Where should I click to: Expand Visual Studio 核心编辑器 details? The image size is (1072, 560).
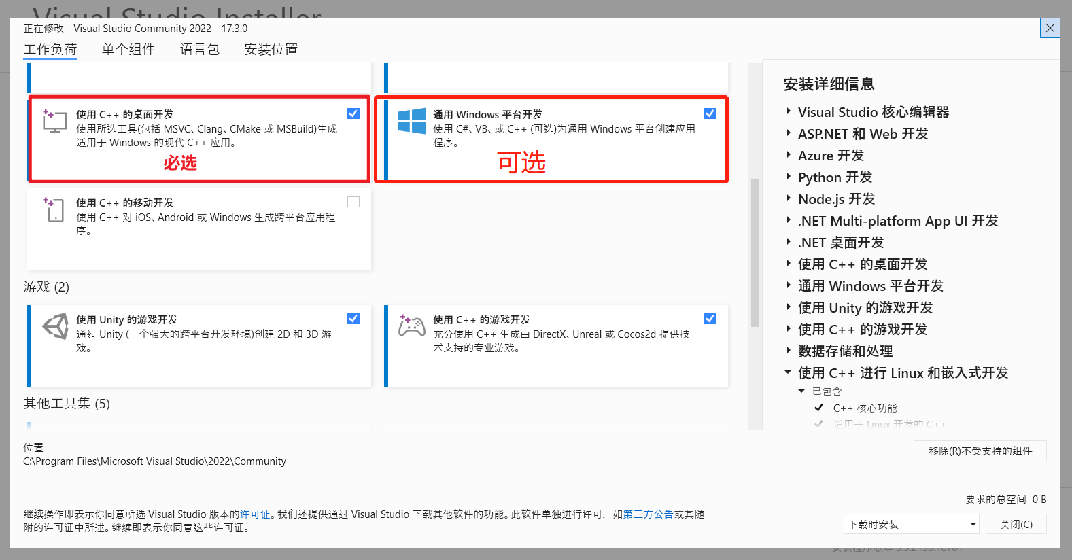[789, 111]
